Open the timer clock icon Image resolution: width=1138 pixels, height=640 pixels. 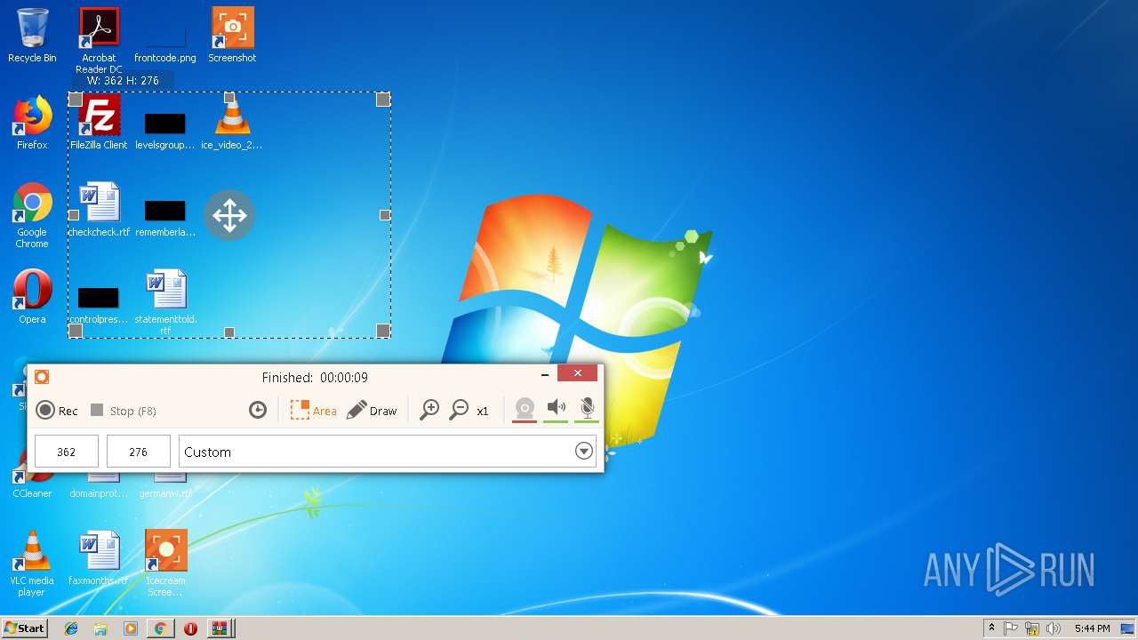[258, 410]
